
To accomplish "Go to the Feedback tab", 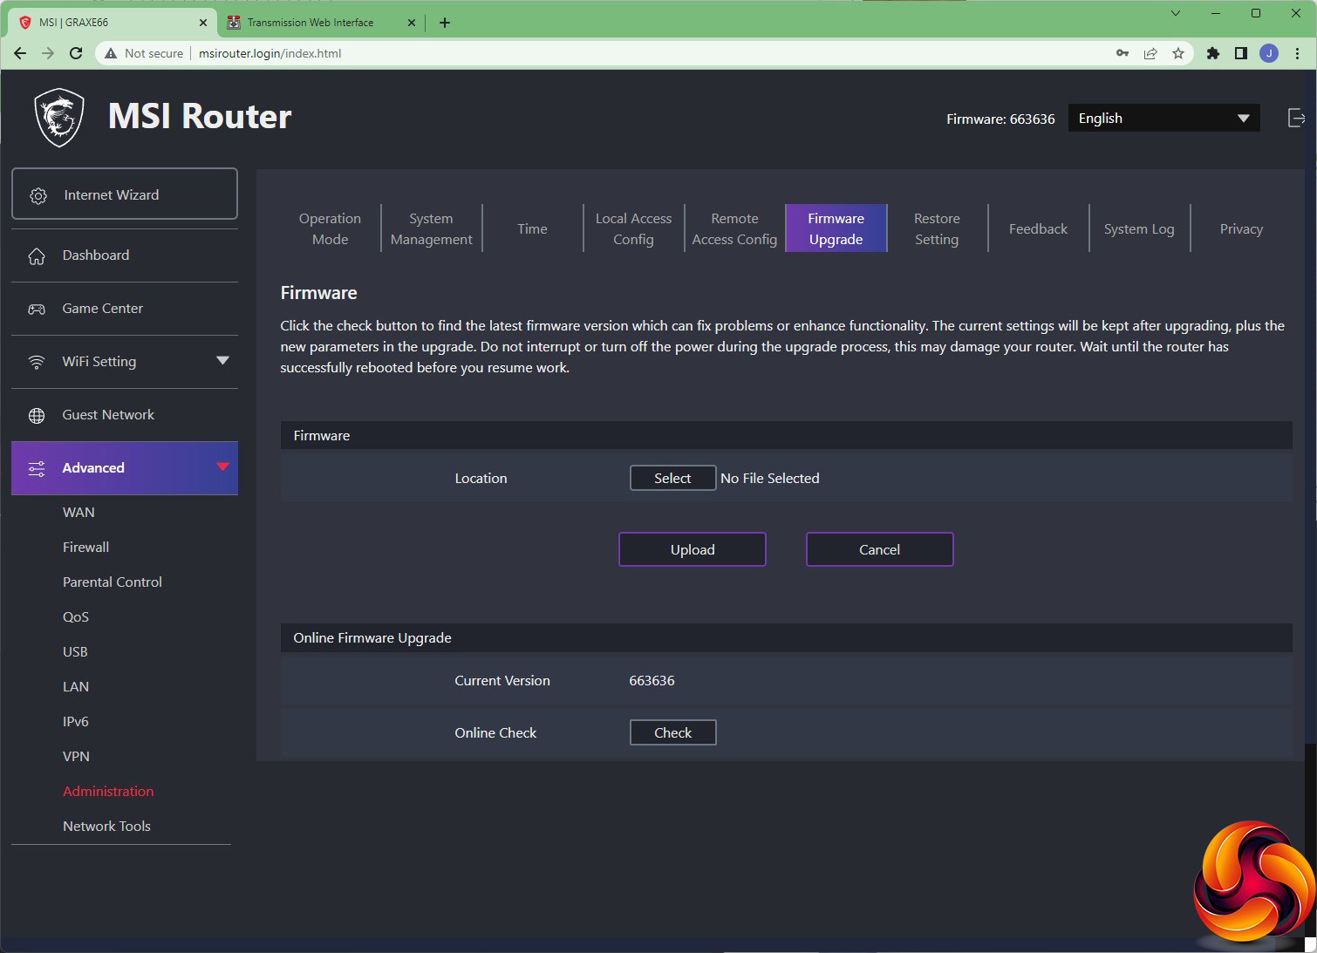I will point(1038,228).
